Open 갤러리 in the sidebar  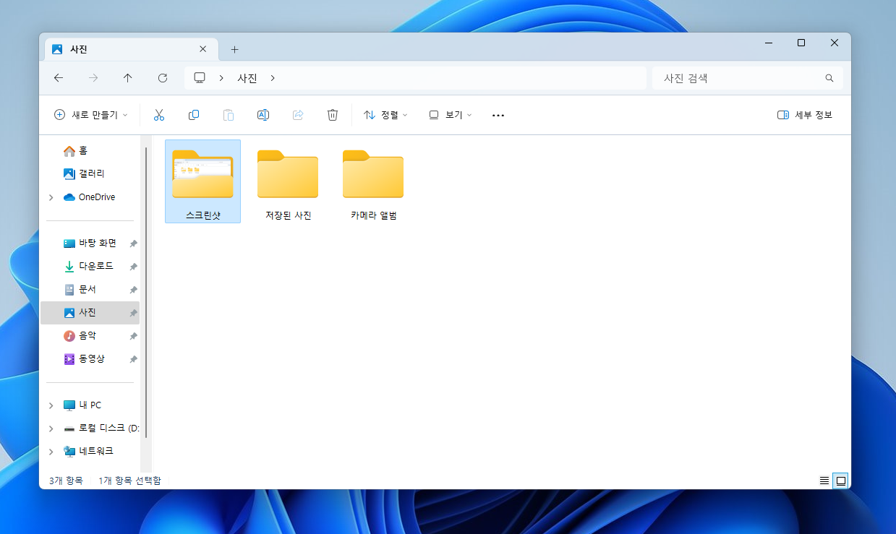pos(90,173)
